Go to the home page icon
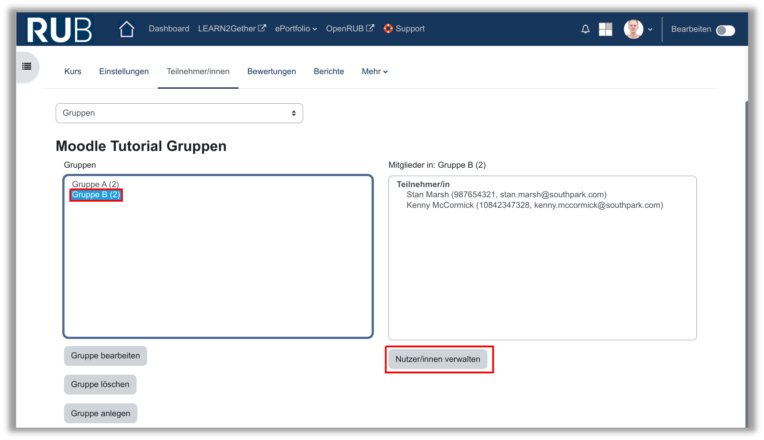This screenshot has height=440, width=764. pos(127,29)
